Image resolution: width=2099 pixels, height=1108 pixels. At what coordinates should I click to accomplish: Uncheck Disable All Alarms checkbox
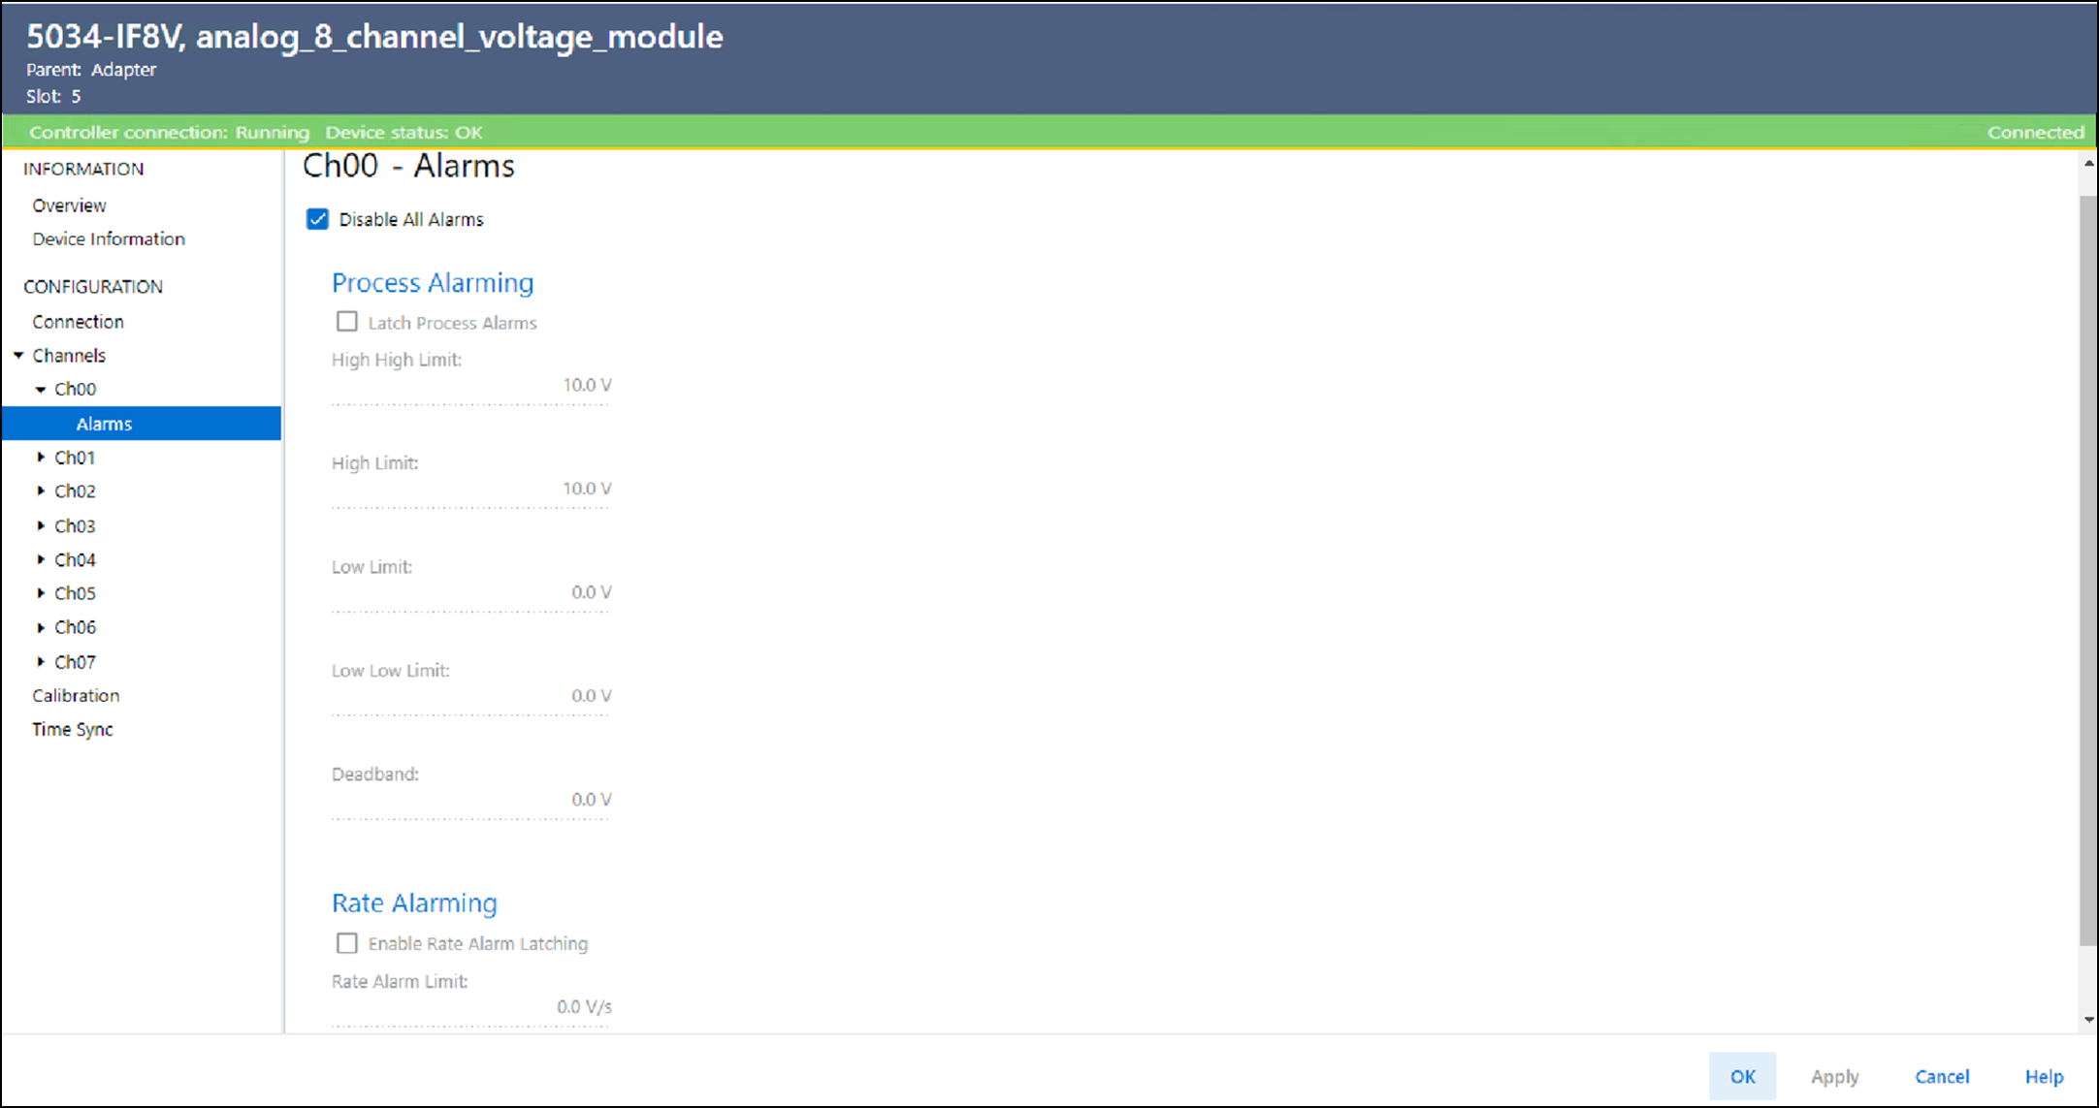pos(317,219)
